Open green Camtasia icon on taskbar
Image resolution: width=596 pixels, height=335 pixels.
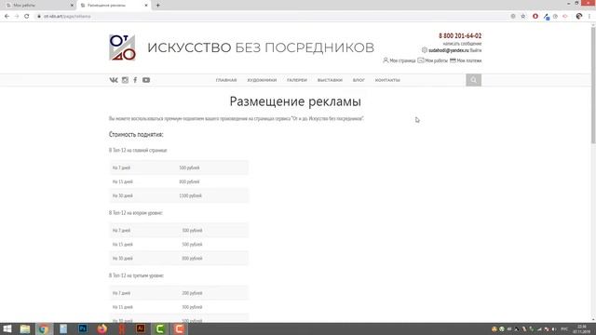point(160,328)
